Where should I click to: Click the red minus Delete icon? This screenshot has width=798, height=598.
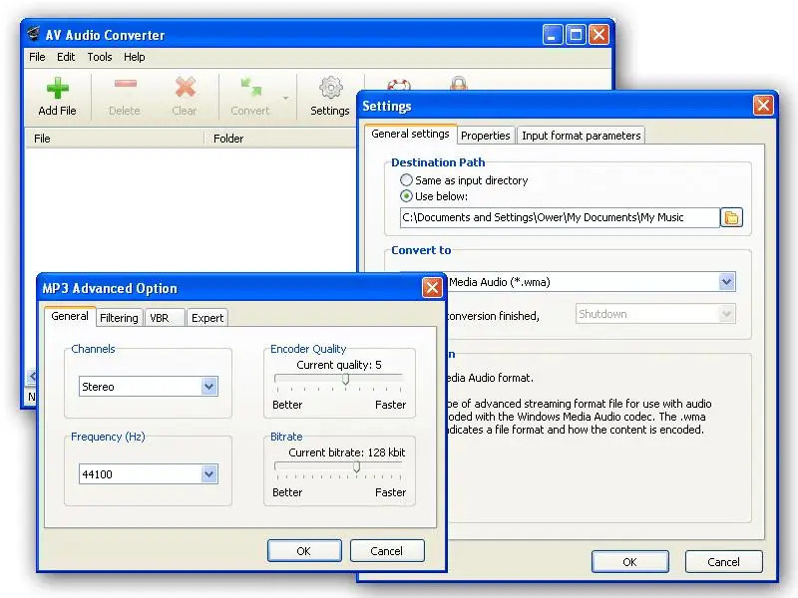point(126,84)
